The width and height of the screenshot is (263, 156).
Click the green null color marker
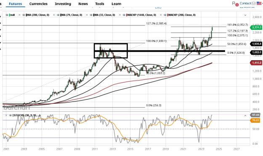pos(10,15)
